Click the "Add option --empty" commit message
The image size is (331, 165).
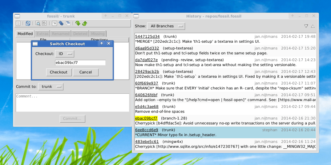[225, 100]
